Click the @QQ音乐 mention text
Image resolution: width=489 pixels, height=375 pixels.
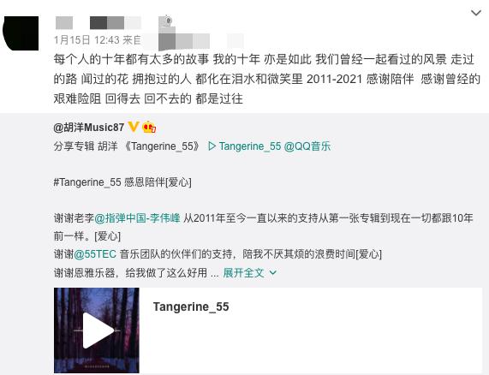pos(307,146)
